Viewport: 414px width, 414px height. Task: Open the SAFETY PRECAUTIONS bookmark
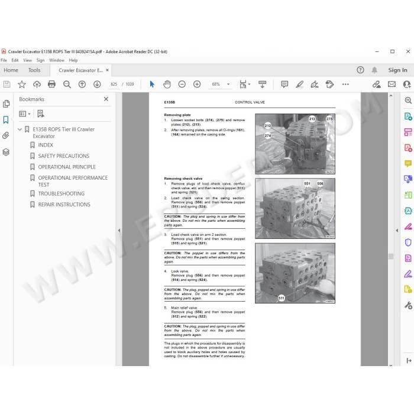pos(64,156)
